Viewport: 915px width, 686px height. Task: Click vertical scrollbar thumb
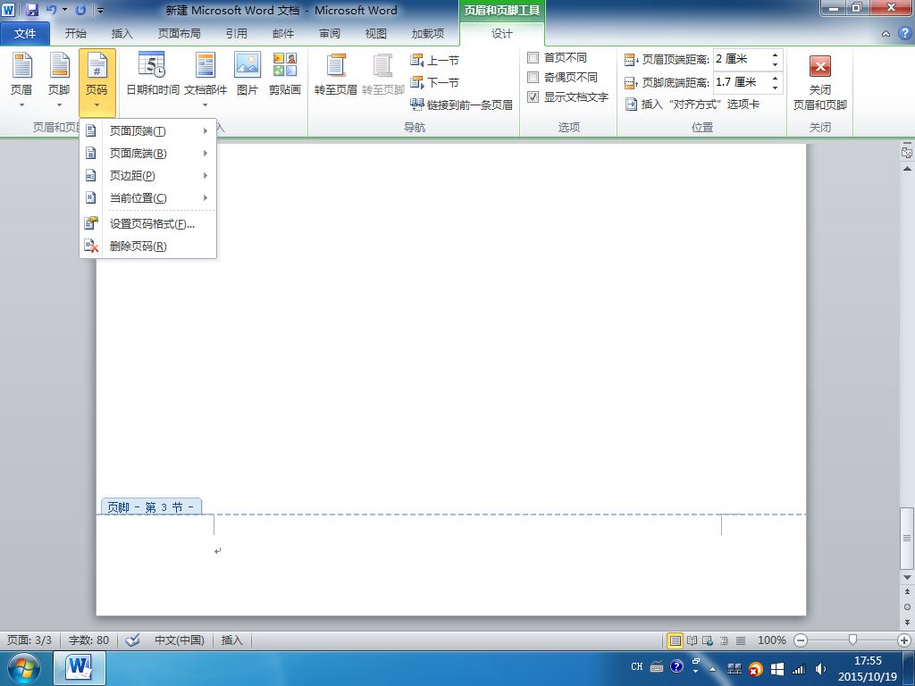click(907, 538)
